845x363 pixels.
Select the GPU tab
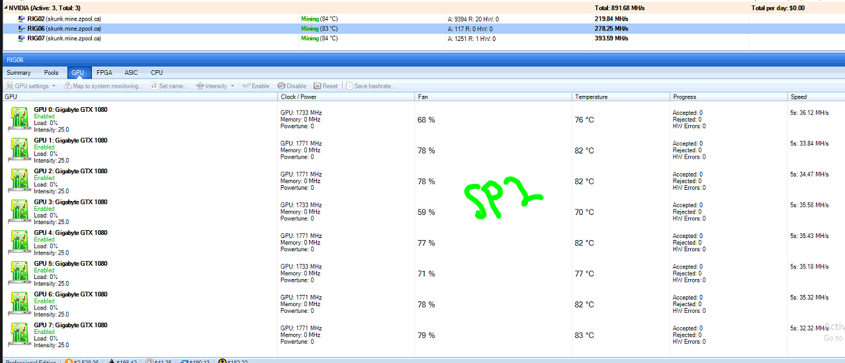point(78,73)
